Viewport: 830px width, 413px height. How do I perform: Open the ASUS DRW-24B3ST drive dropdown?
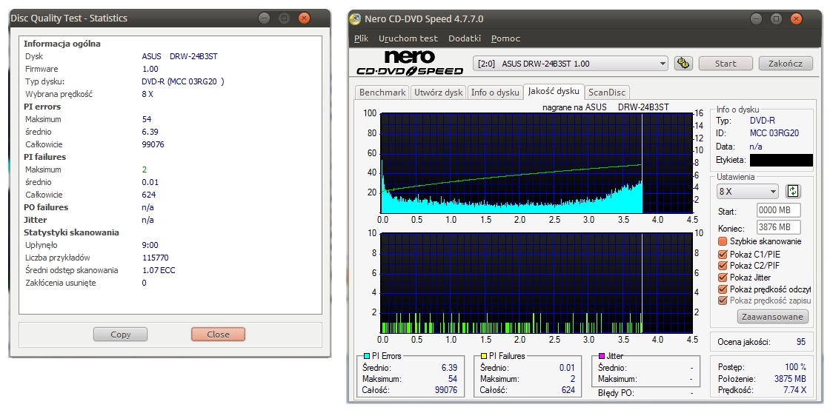point(571,64)
